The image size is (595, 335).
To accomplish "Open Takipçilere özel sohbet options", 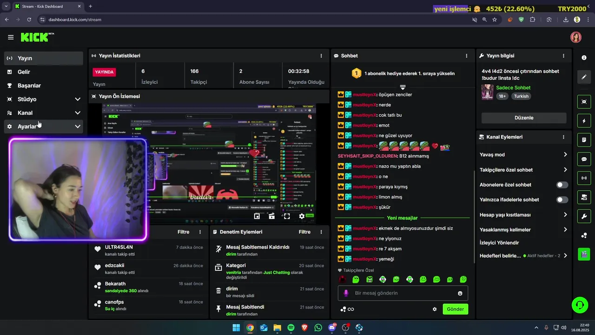I will (524, 170).
